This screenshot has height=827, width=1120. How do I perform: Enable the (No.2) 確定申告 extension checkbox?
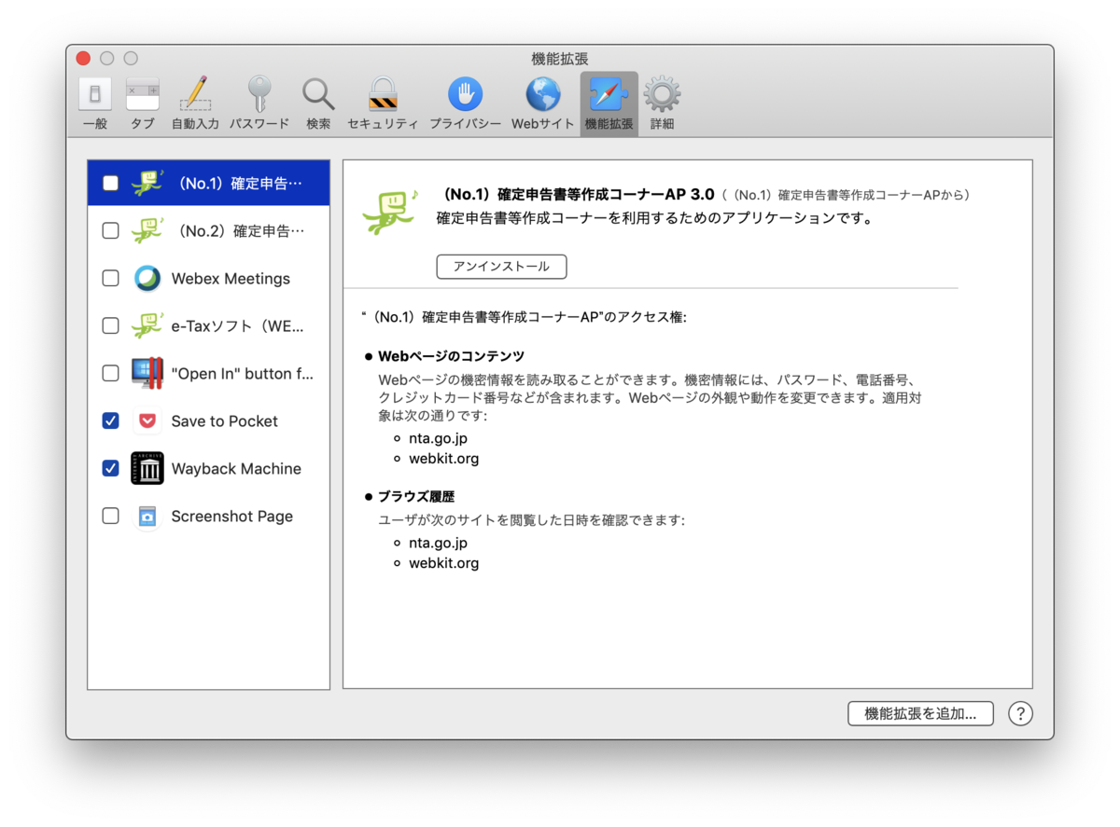pos(110,230)
